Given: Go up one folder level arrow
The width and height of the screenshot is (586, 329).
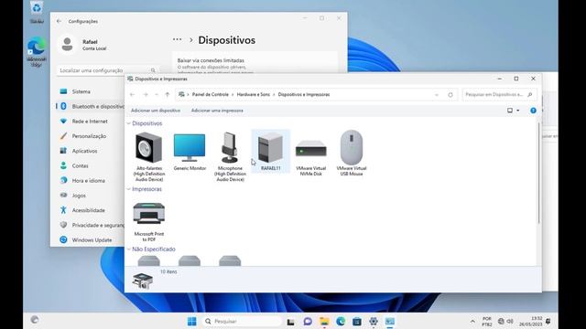Looking at the screenshot, I should coord(168,95).
